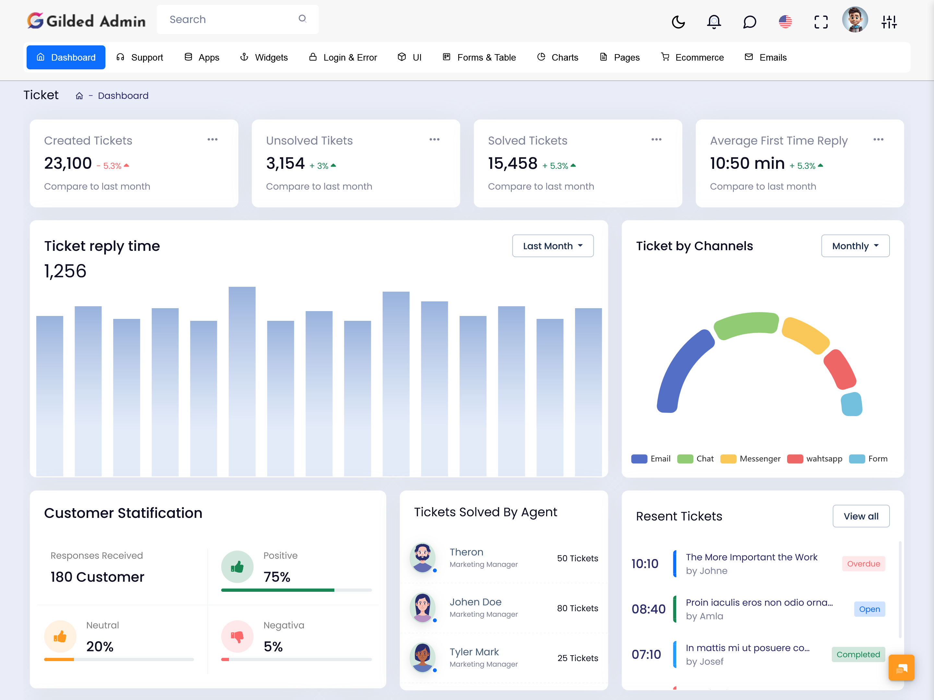Open ticket Proin iaculis eros non odio
The width and height of the screenshot is (934, 700).
[759, 602]
